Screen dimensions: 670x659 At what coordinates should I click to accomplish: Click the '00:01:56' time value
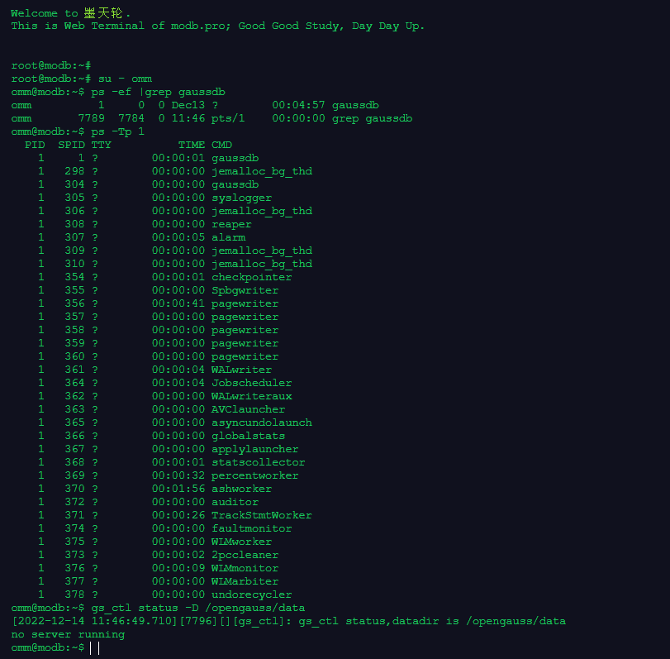click(x=178, y=489)
